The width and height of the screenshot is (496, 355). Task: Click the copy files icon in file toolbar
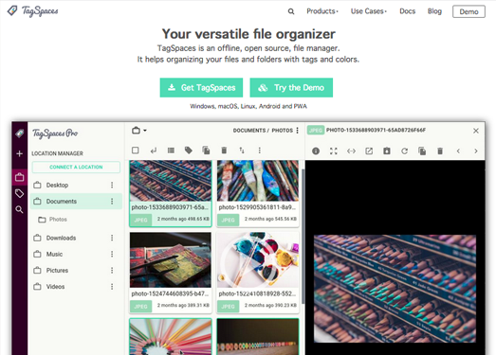206,151
